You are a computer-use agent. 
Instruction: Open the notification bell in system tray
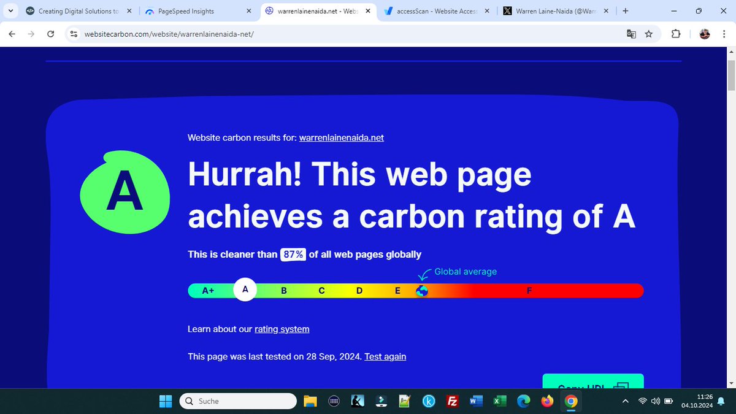click(720, 401)
